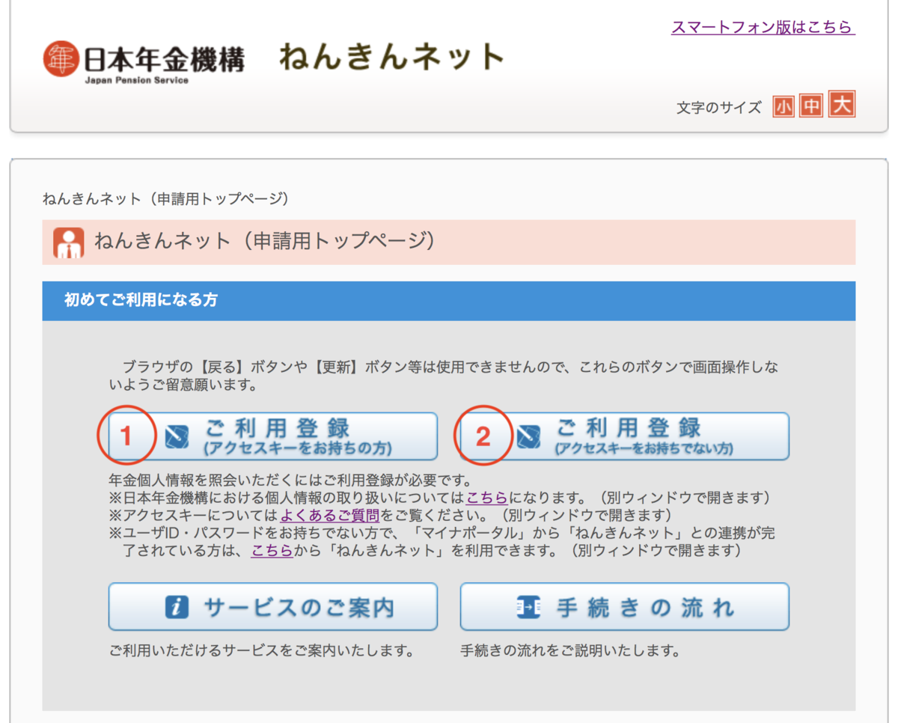Set text size to 小

click(x=784, y=107)
